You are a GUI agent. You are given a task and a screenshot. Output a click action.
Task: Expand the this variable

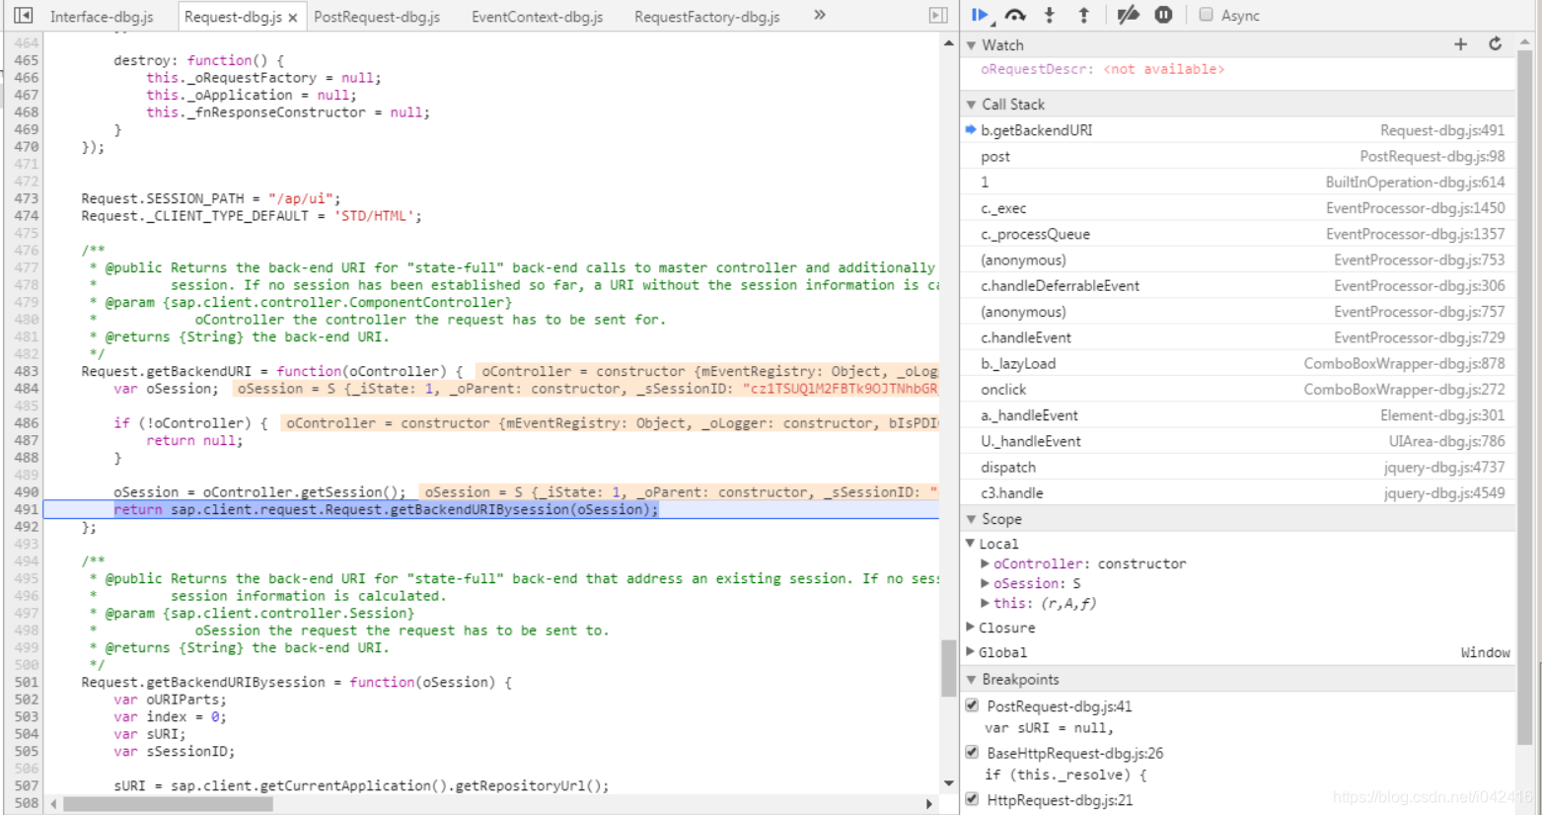(985, 603)
